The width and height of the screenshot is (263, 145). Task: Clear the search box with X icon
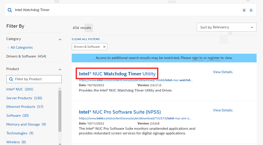pyautogui.click(x=244, y=10)
